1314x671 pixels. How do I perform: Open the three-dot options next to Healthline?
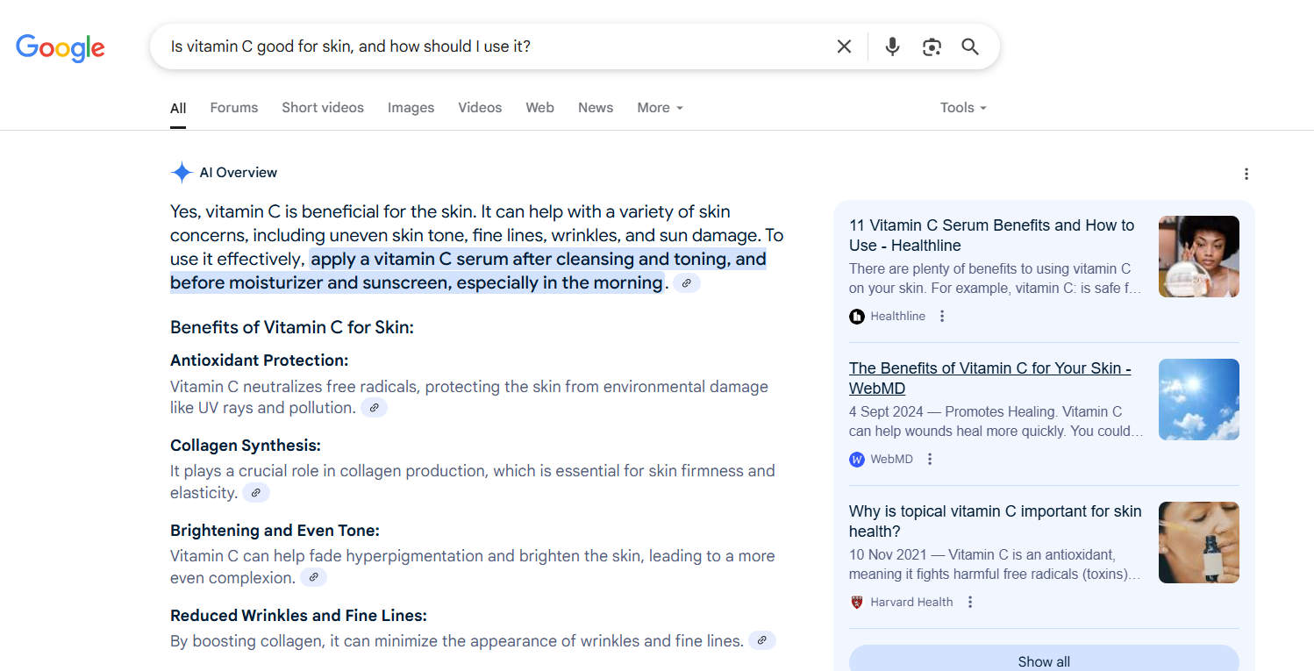[x=941, y=316]
